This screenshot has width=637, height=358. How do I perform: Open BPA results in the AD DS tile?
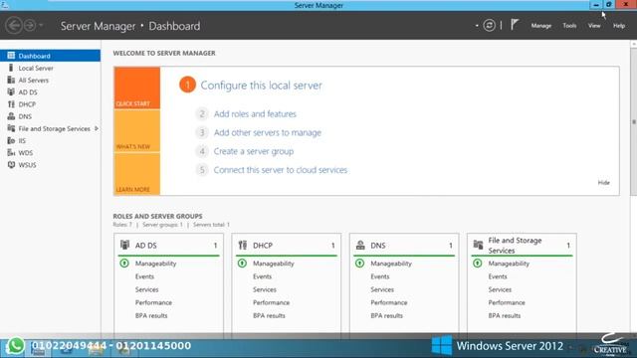coord(151,315)
